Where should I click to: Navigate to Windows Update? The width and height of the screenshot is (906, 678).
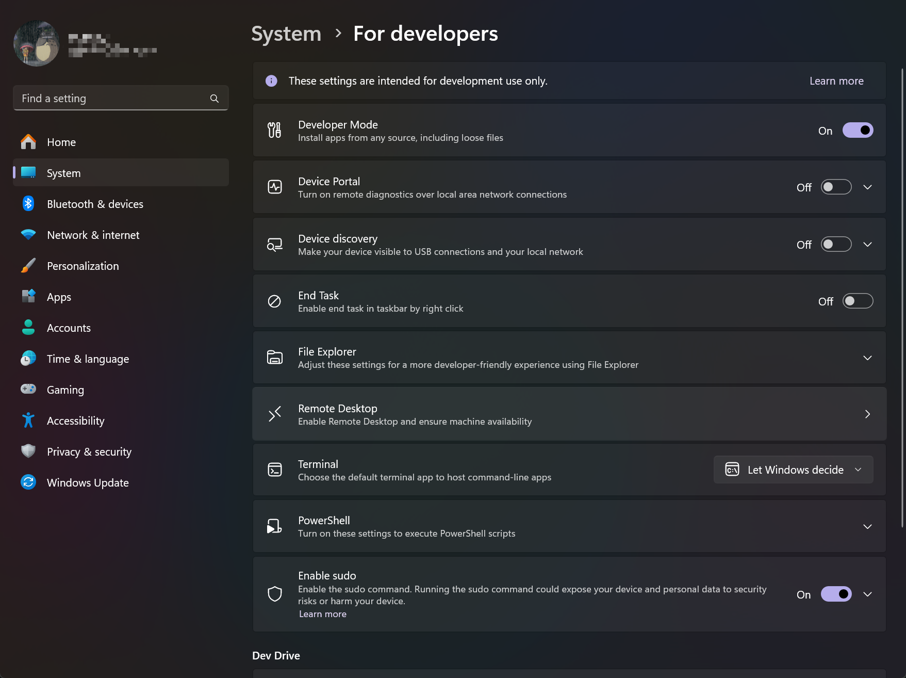pos(121,482)
